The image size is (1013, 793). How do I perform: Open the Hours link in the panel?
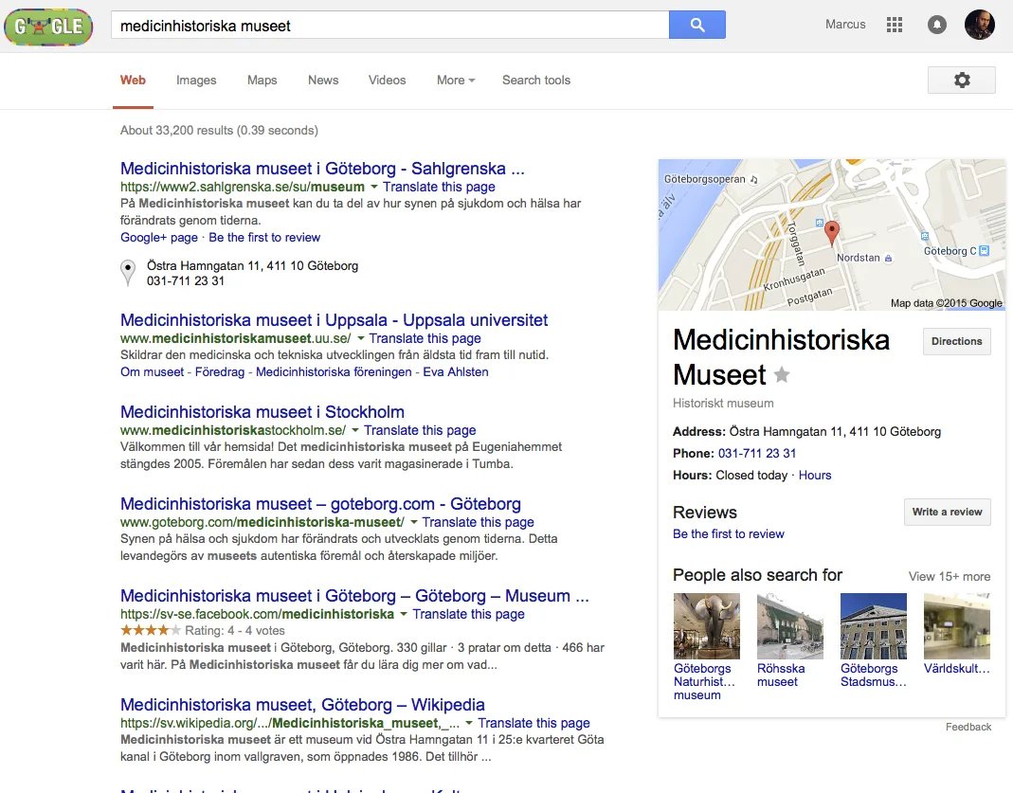pos(815,476)
